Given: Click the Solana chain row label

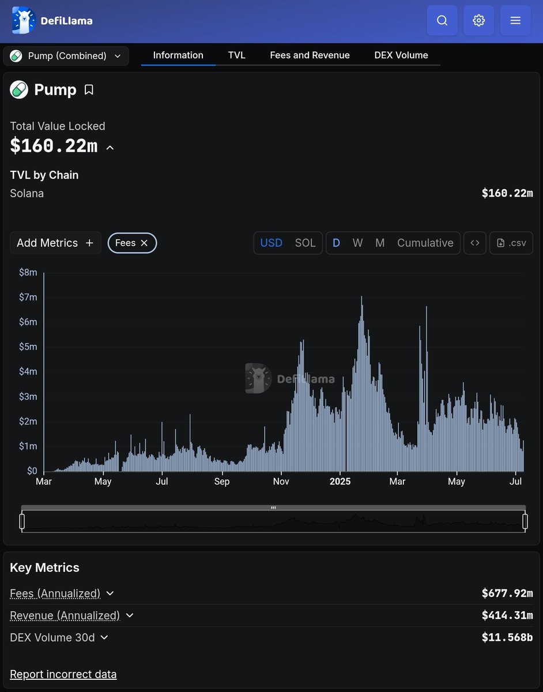Looking at the screenshot, I should click(27, 193).
